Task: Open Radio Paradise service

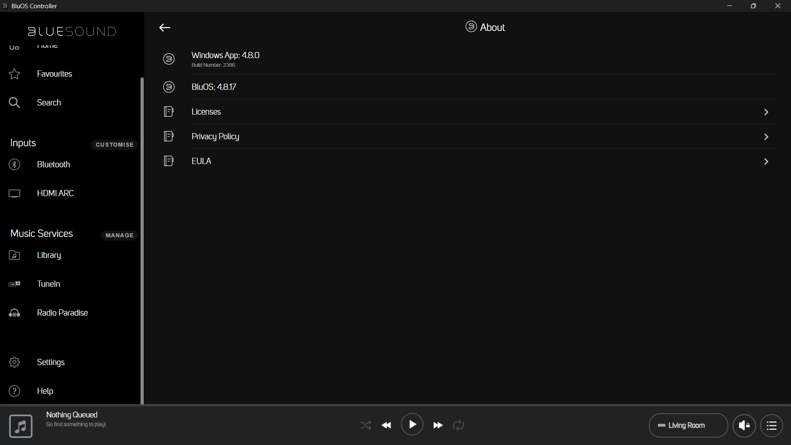Action: tap(62, 313)
